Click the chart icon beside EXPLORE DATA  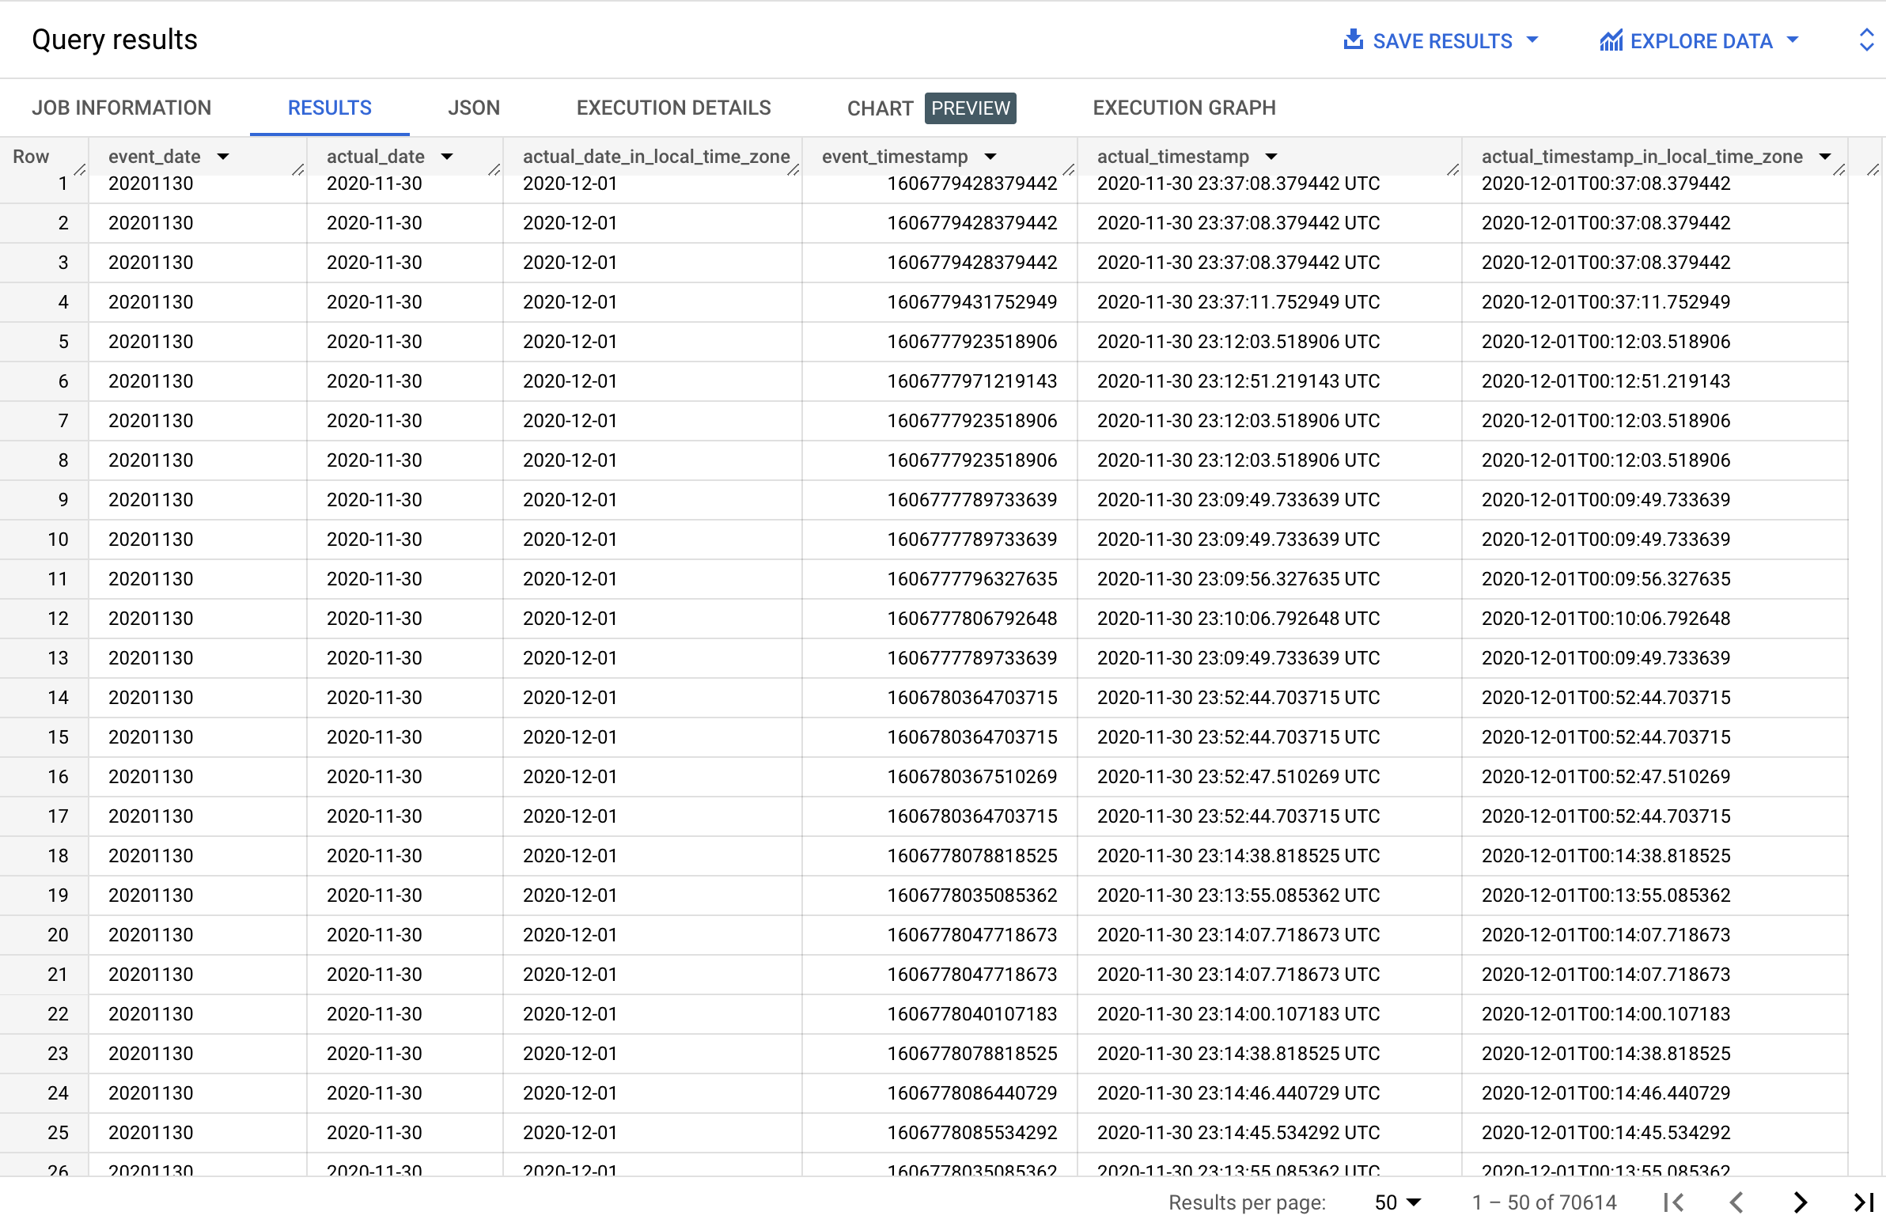click(x=1610, y=40)
